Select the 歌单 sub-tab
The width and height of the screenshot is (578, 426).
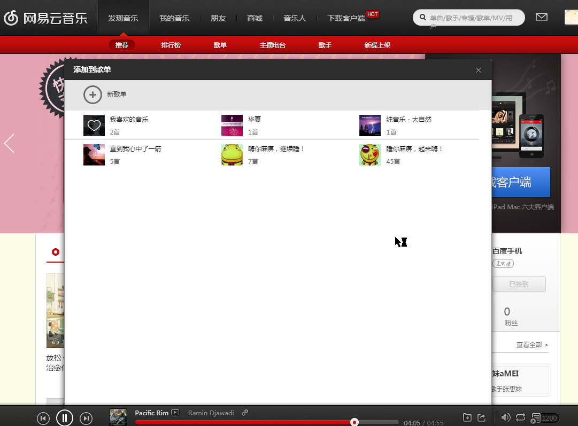point(220,45)
